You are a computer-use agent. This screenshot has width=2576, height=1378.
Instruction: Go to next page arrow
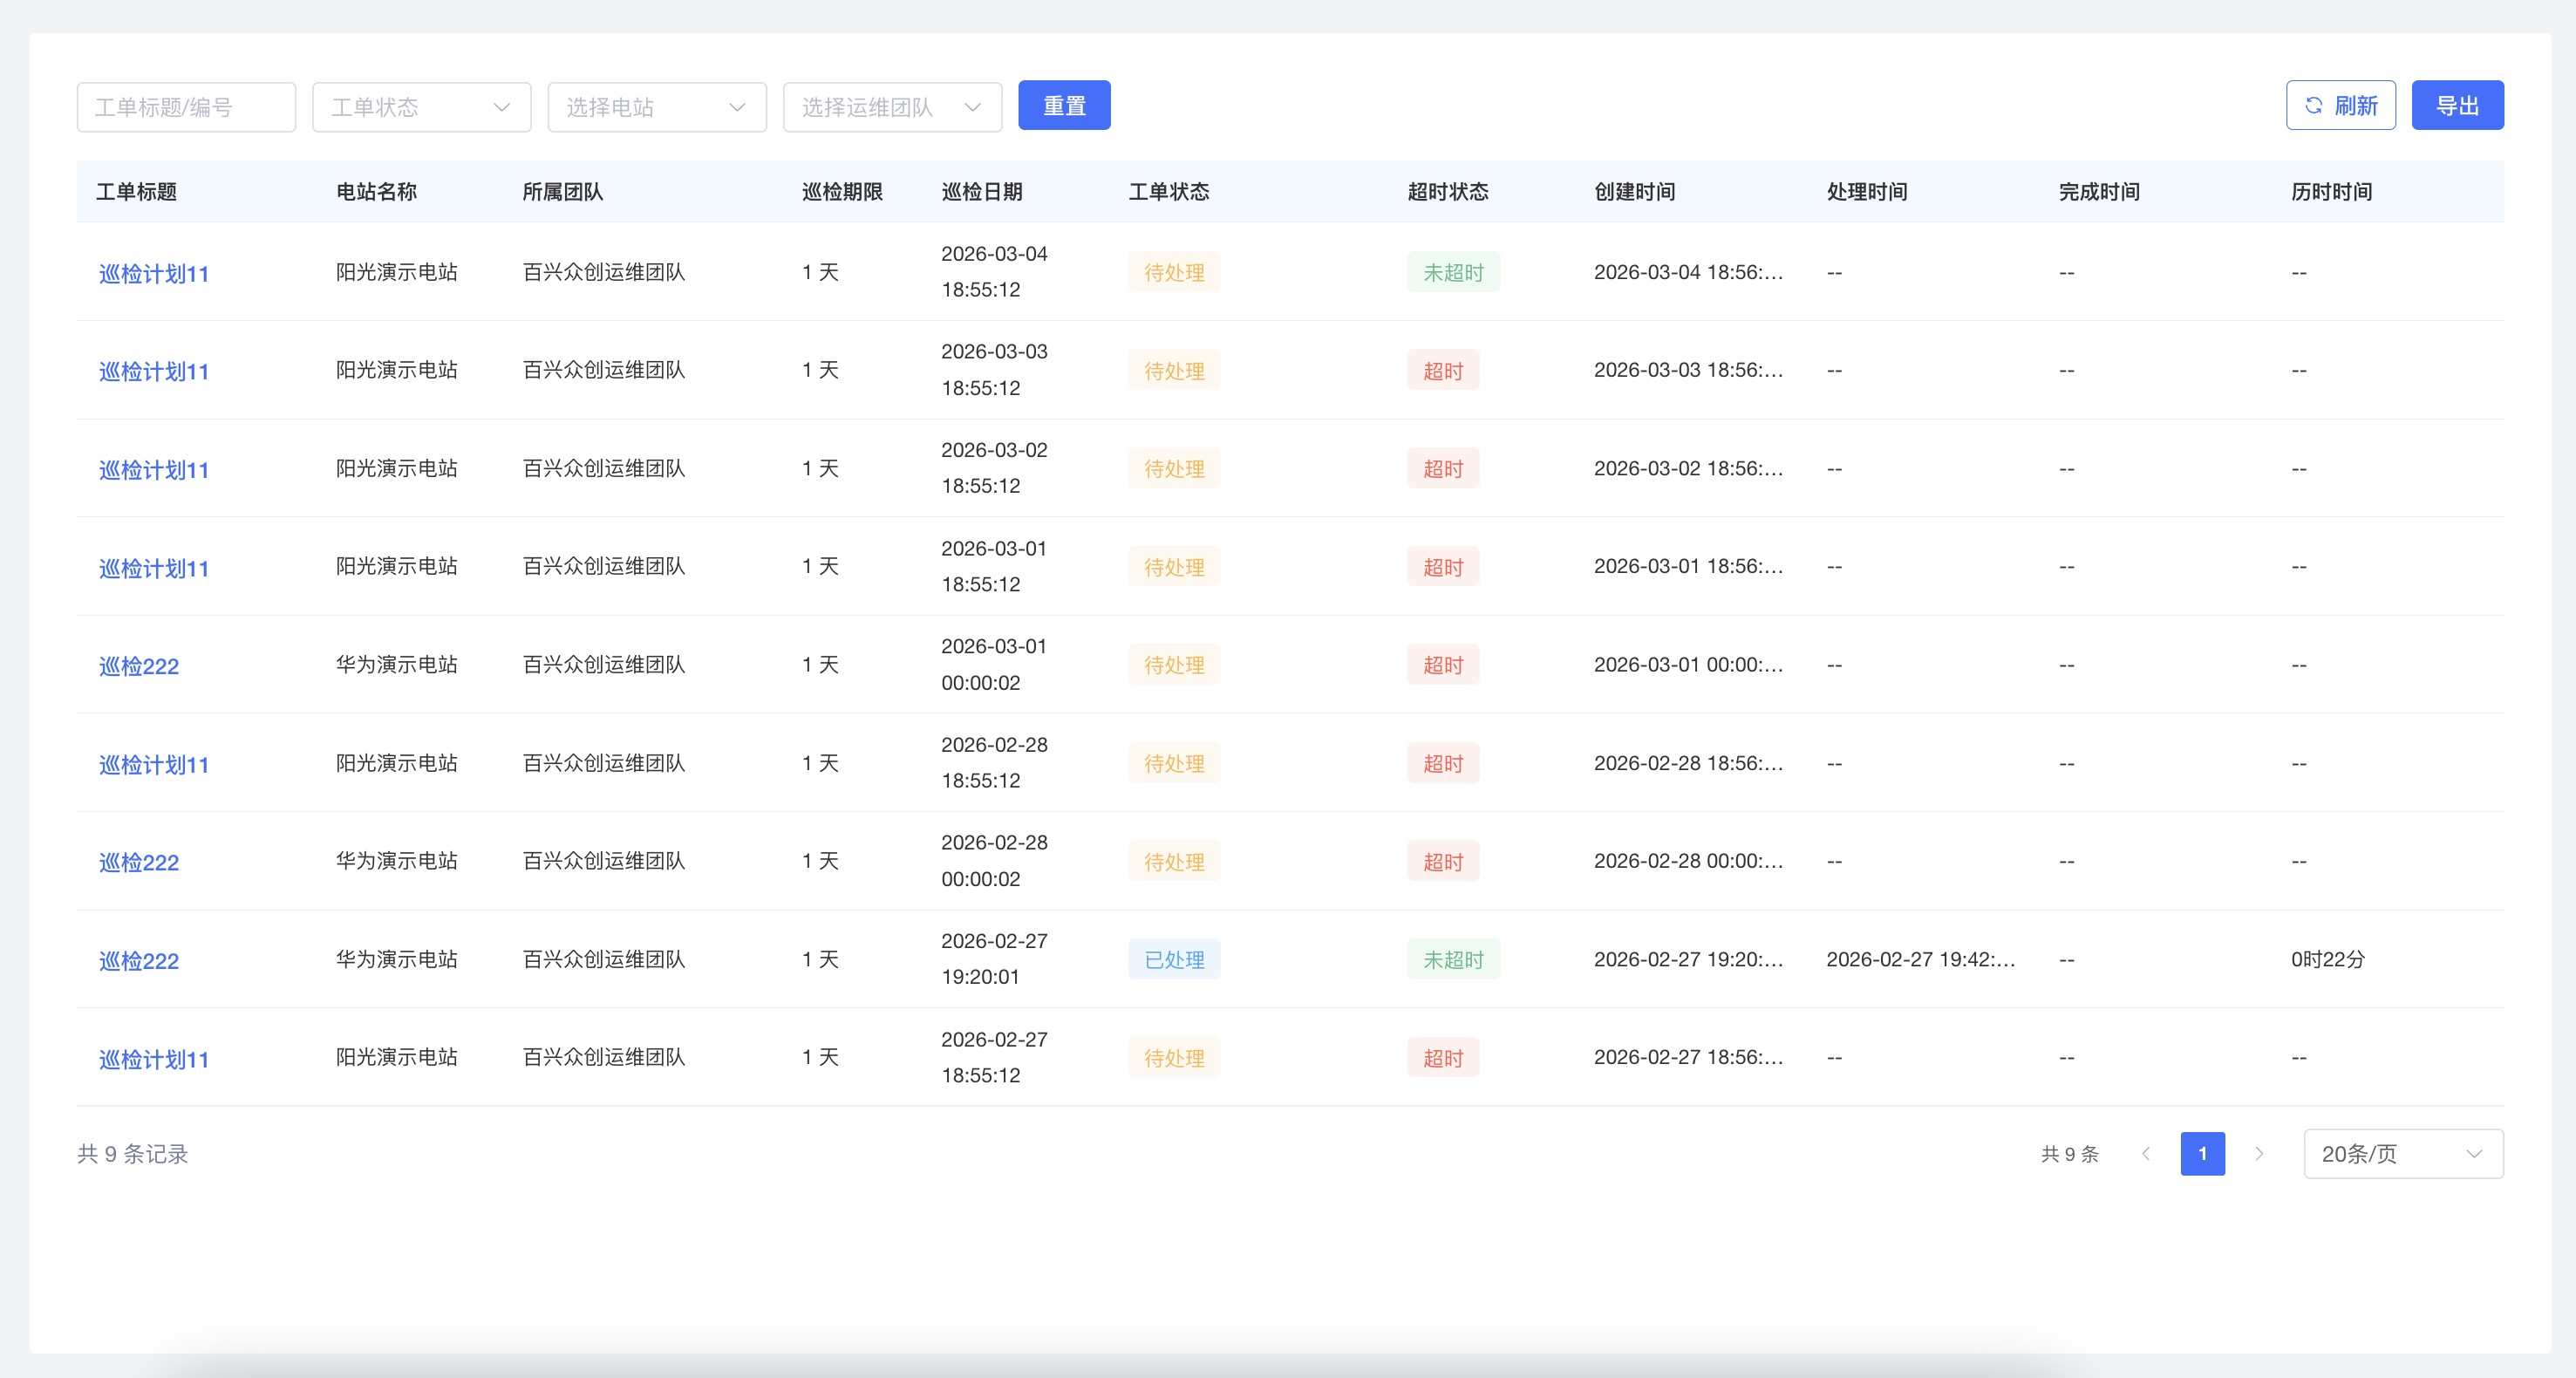pos(2259,1154)
